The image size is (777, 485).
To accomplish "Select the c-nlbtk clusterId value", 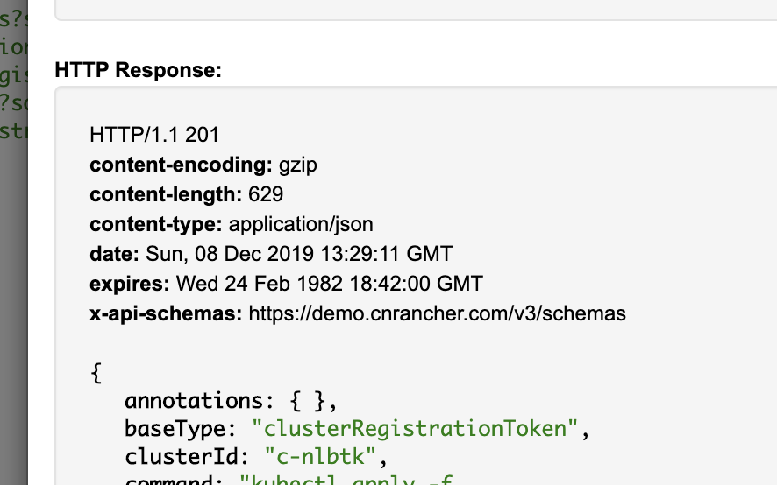I will tap(321, 457).
